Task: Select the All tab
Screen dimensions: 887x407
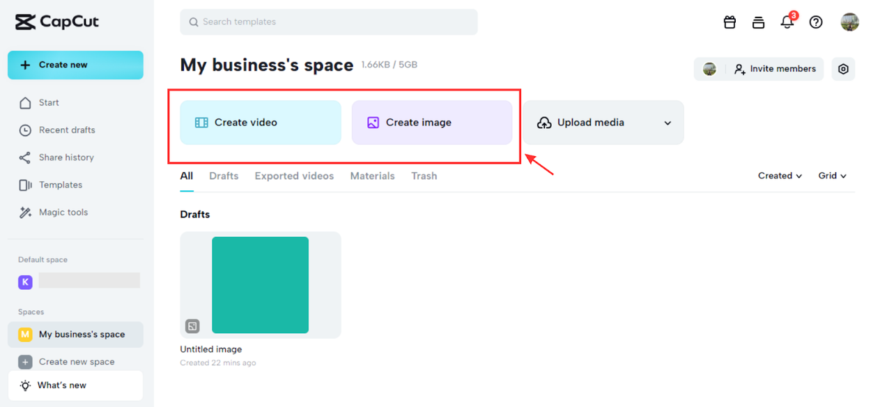Action: [187, 176]
